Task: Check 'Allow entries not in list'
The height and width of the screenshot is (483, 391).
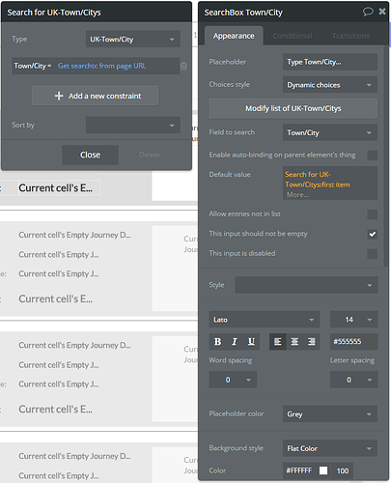Action: pyautogui.click(x=373, y=214)
